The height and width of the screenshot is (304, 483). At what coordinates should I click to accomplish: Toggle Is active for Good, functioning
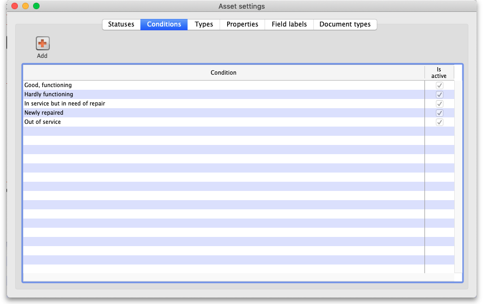coord(440,85)
